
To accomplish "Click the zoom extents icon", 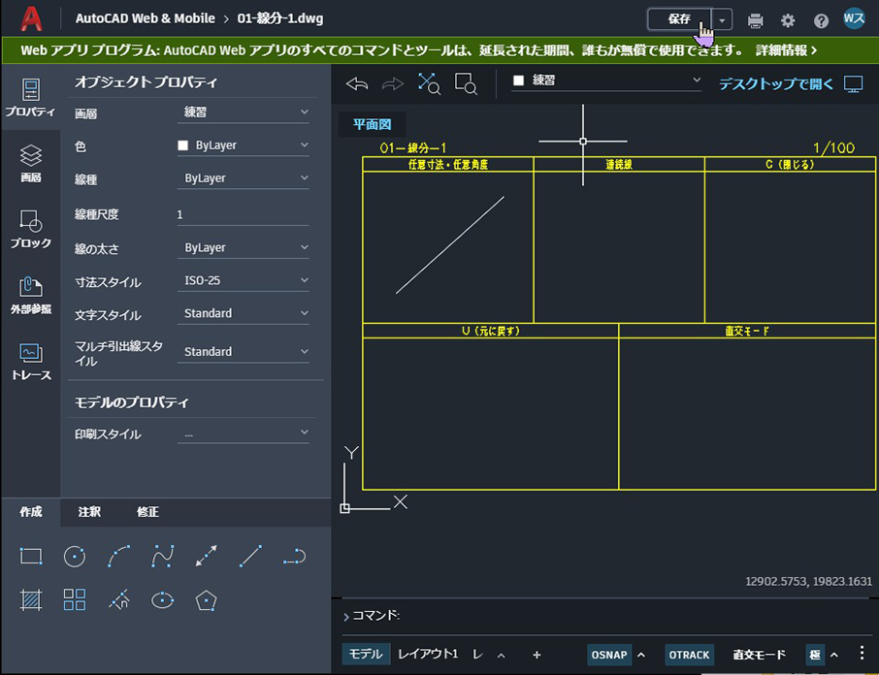I will [429, 84].
